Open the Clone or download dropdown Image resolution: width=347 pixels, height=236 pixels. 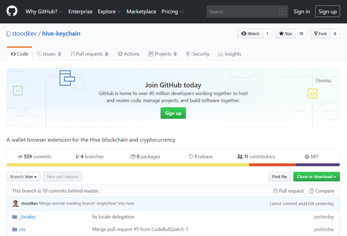point(317,177)
